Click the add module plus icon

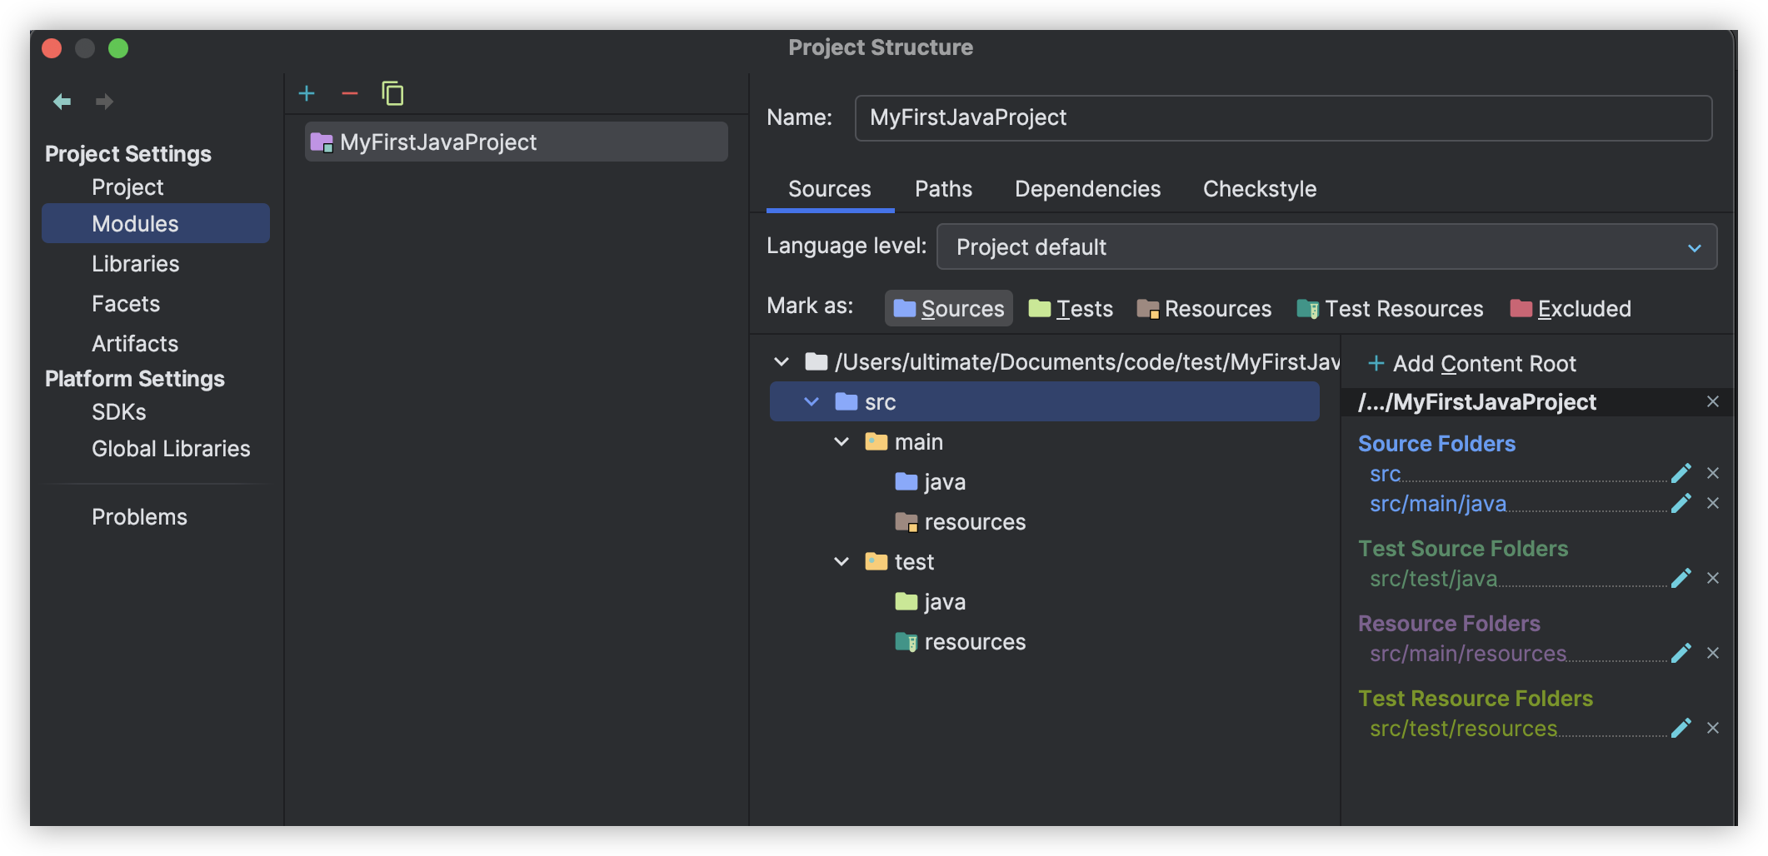click(x=307, y=93)
